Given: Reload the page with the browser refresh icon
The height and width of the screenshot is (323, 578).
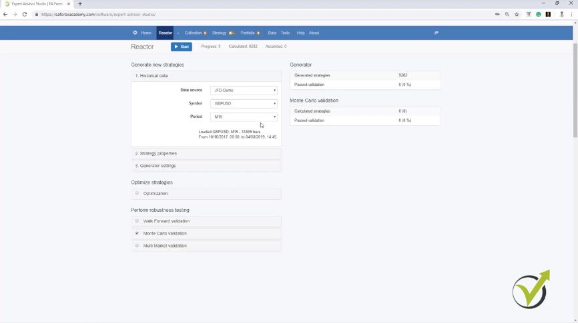Looking at the screenshot, I should (x=25, y=14).
